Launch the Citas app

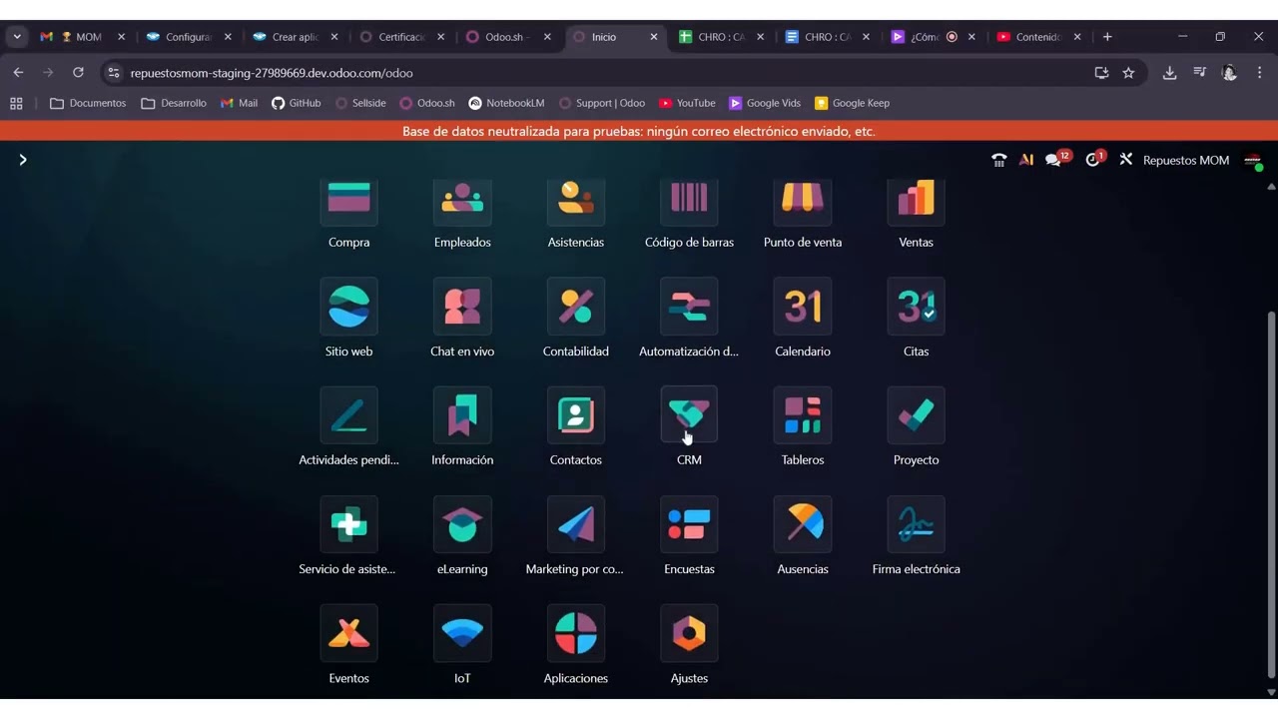pos(916,306)
